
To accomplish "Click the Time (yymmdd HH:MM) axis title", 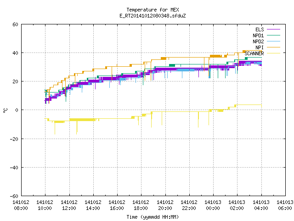I will [153, 217].
